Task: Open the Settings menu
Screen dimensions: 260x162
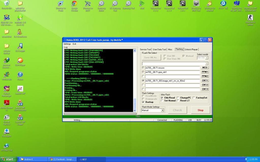Action: [67, 44]
